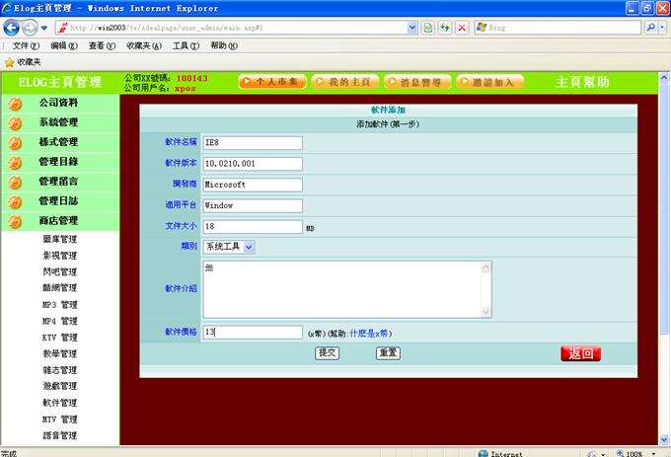The width and height of the screenshot is (671, 457).
Task: Click the orange icon beside 商店管理
Action: point(15,221)
